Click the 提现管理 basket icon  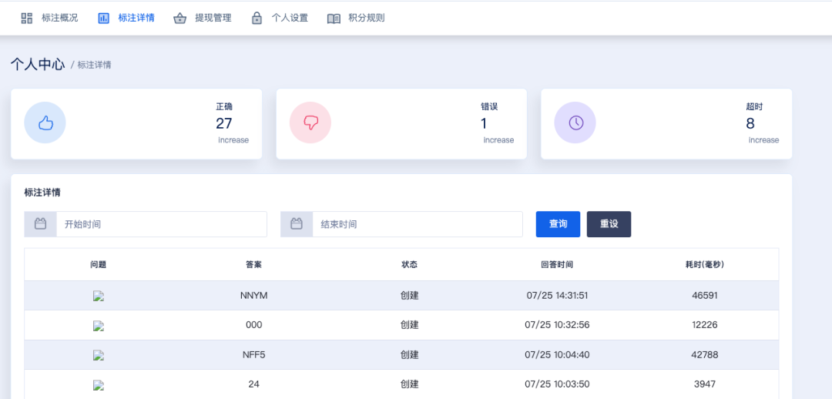click(180, 18)
